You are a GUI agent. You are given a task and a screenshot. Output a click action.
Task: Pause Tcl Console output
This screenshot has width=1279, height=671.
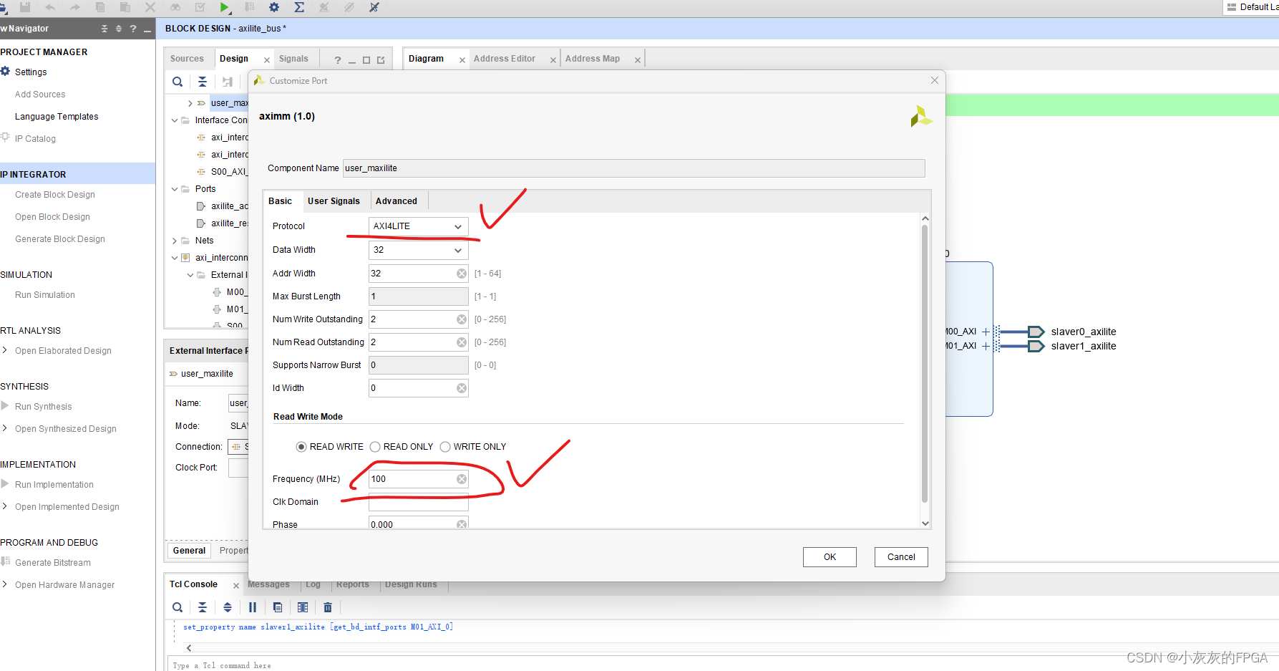253,607
